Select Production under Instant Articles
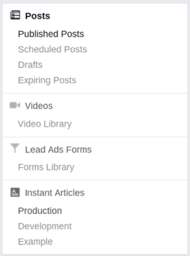This screenshot has height=256, width=190. [40, 211]
